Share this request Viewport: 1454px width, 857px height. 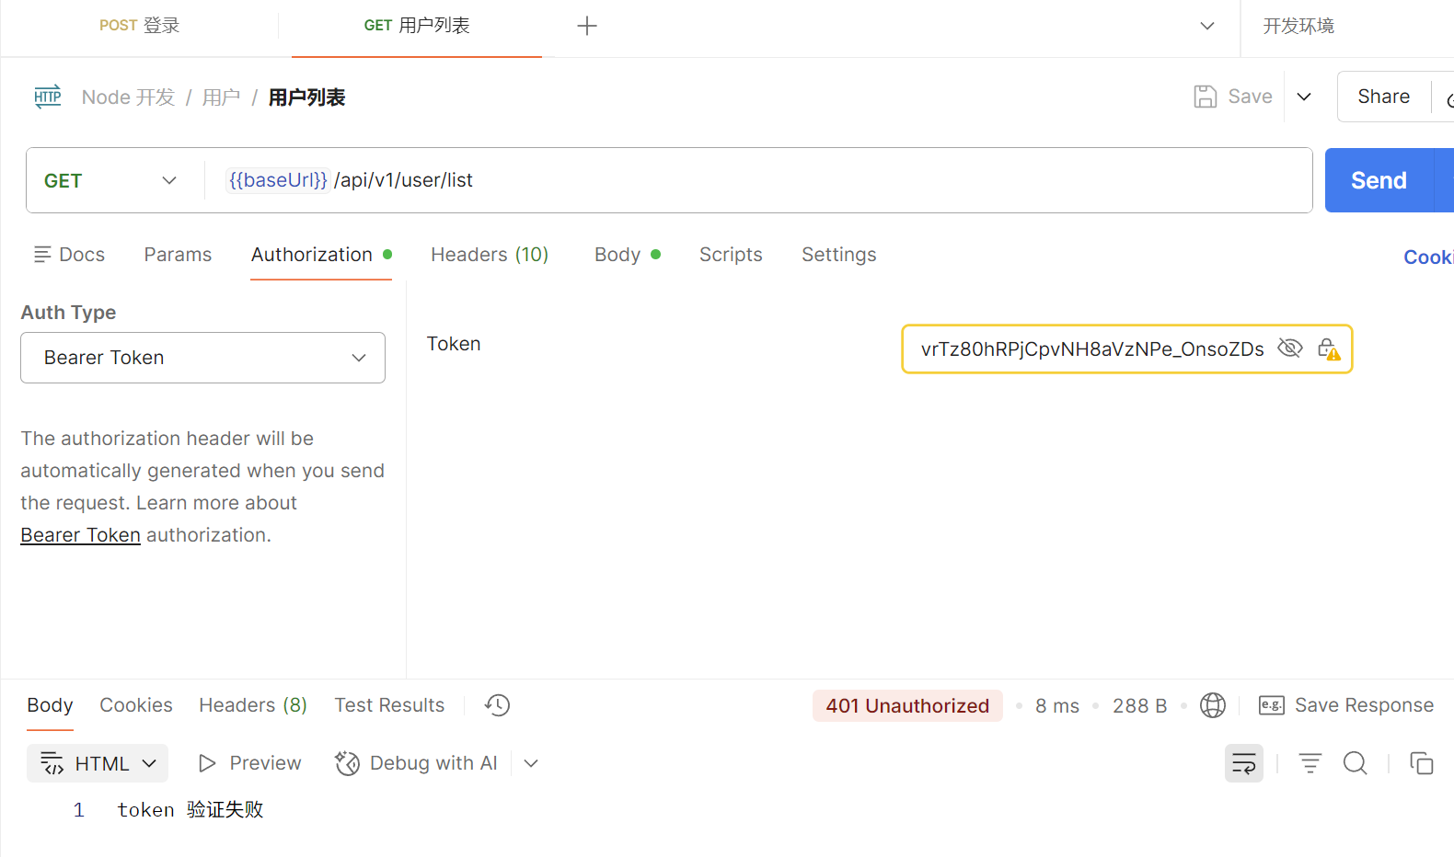coord(1383,97)
